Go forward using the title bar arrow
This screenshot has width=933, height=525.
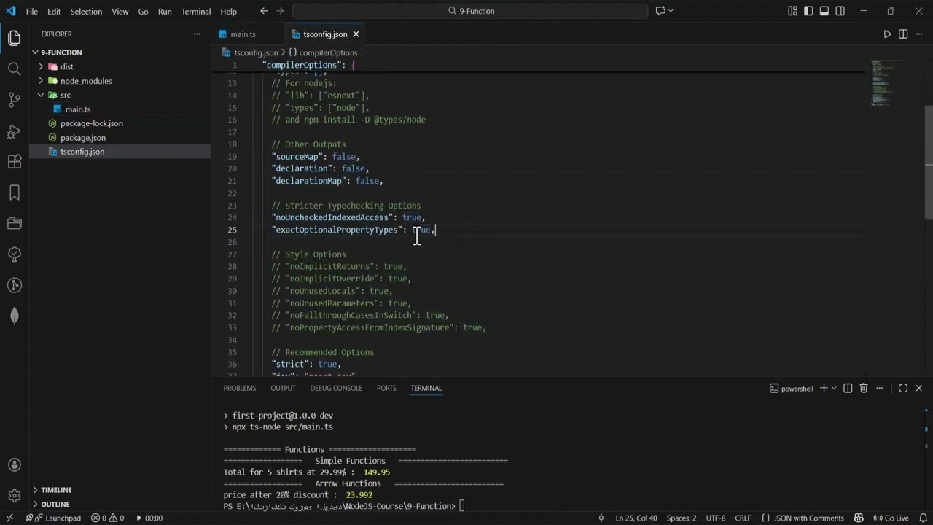click(x=281, y=11)
